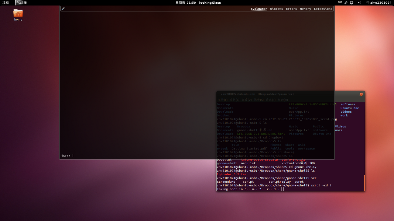The image size is (394, 221).
Task: Click the keyboard input source tray icon
Action: click(340, 2)
